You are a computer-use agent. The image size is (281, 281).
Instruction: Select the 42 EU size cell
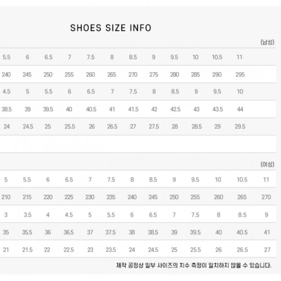[154, 109]
